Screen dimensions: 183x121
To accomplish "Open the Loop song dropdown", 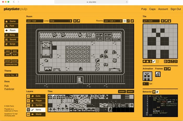I will (61, 21).
